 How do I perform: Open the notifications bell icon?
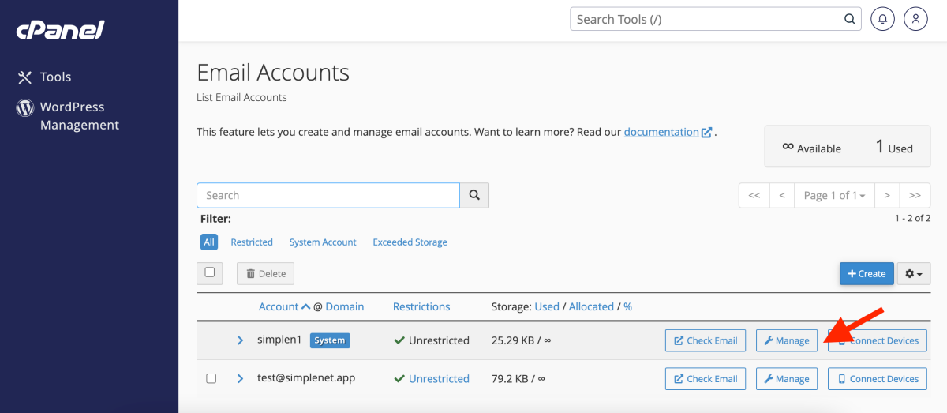tap(882, 19)
